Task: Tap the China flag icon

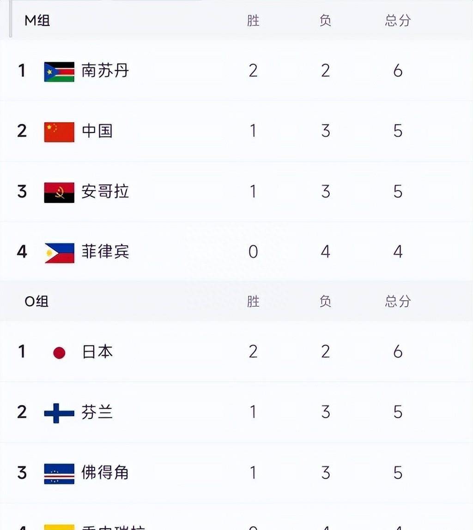Action: [x=59, y=132]
